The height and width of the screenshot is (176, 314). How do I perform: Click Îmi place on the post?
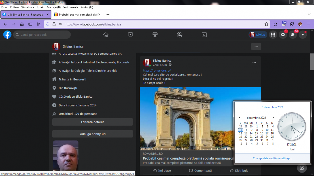pos(162,171)
